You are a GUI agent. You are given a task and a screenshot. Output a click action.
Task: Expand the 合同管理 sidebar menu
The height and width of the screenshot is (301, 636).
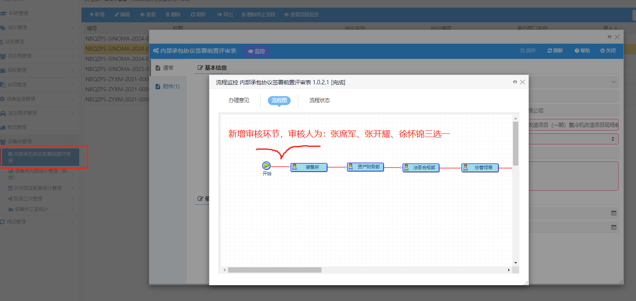pyautogui.click(x=37, y=84)
